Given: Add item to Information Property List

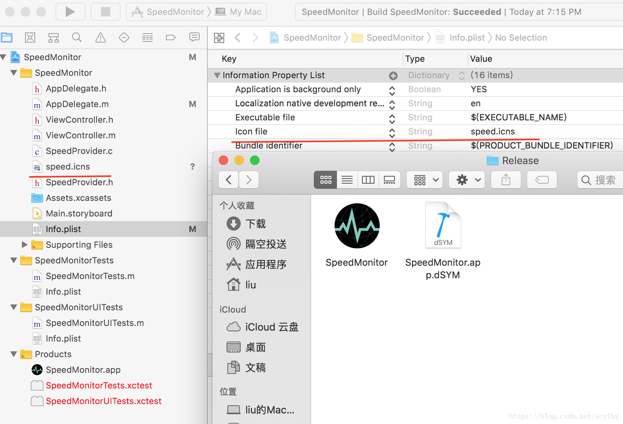Looking at the screenshot, I should point(393,75).
